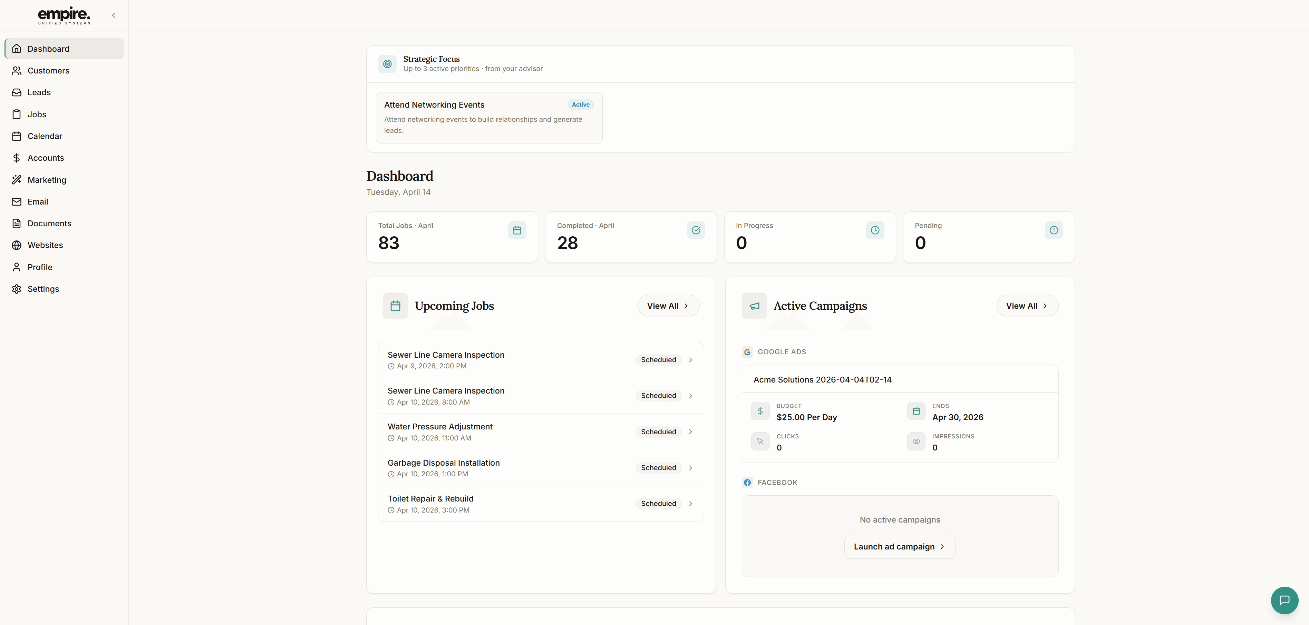View all active campaigns

[x=1027, y=306]
